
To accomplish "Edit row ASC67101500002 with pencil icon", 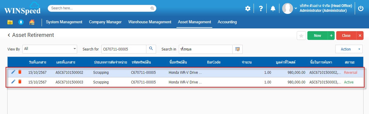I will pos(13,72).
